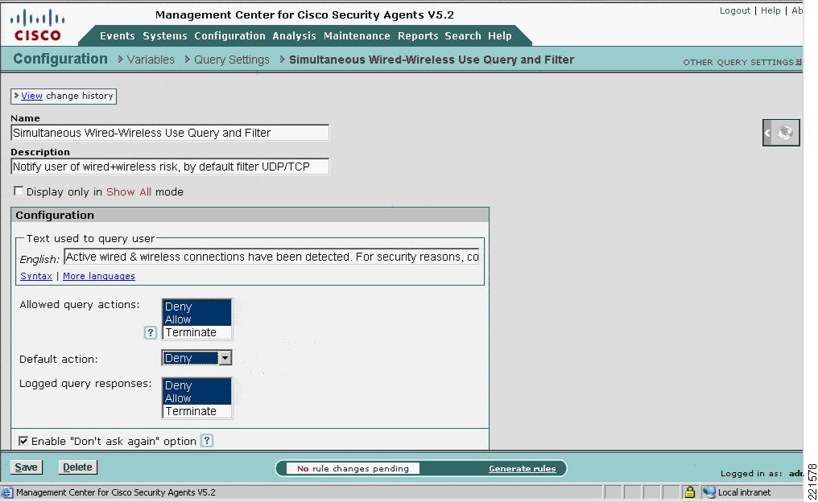Click the Save button

pyautogui.click(x=26, y=467)
